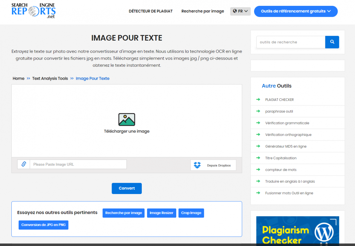
Task: Click breadcrumb chevrons after Home
Action: (x=28, y=78)
